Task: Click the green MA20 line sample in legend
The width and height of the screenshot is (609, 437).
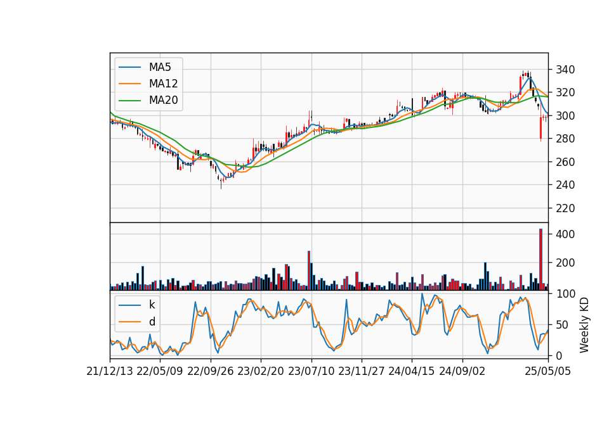Action: pyautogui.click(x=129, y=101)
